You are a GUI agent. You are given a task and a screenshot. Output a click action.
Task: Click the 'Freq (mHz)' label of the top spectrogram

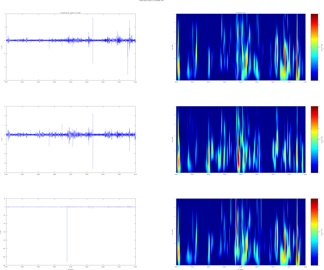pyautogui.click(x=172, y=47)
